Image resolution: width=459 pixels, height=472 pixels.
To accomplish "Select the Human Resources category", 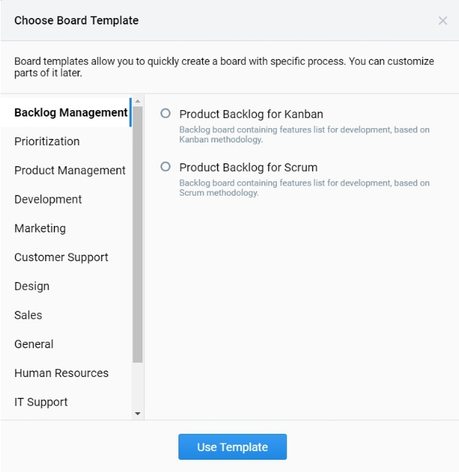I will click(61, 373).
